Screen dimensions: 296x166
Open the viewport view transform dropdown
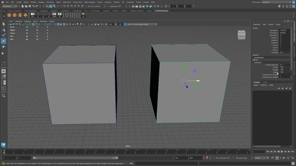point(142,24)
